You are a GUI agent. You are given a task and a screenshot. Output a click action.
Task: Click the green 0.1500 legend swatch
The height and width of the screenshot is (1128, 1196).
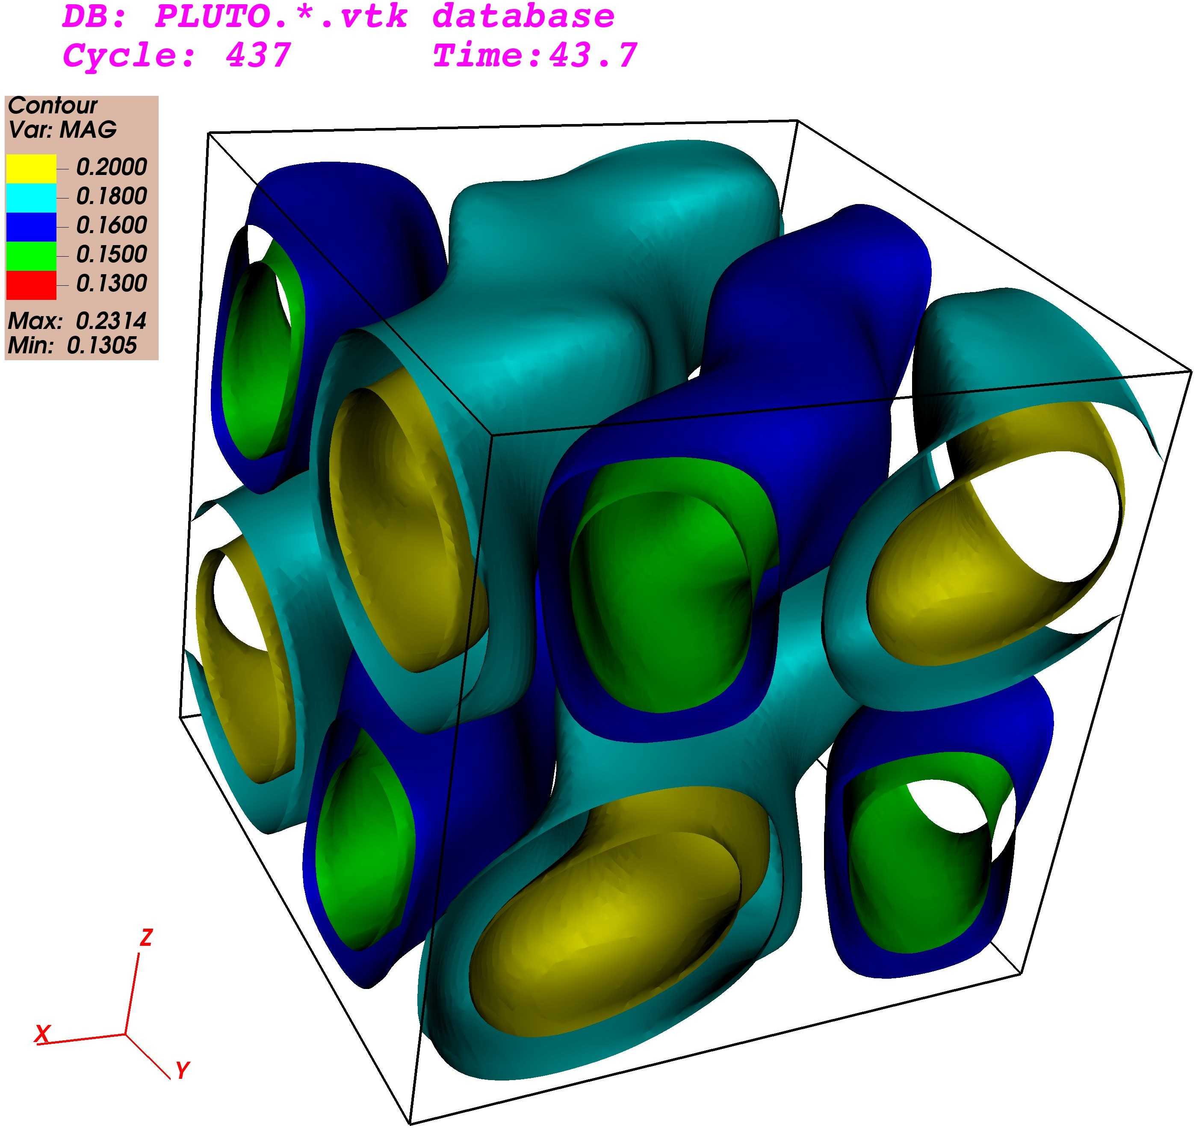pos(31,256)
